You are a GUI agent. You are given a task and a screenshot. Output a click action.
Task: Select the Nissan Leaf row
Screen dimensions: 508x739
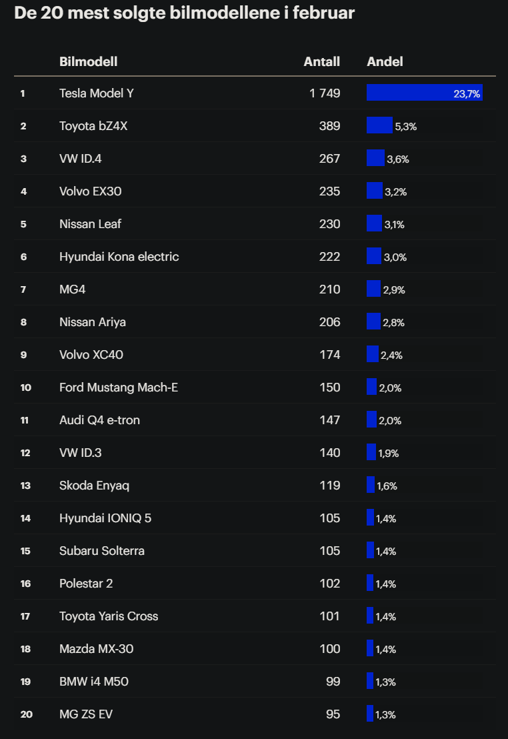(x=255, y=224)
